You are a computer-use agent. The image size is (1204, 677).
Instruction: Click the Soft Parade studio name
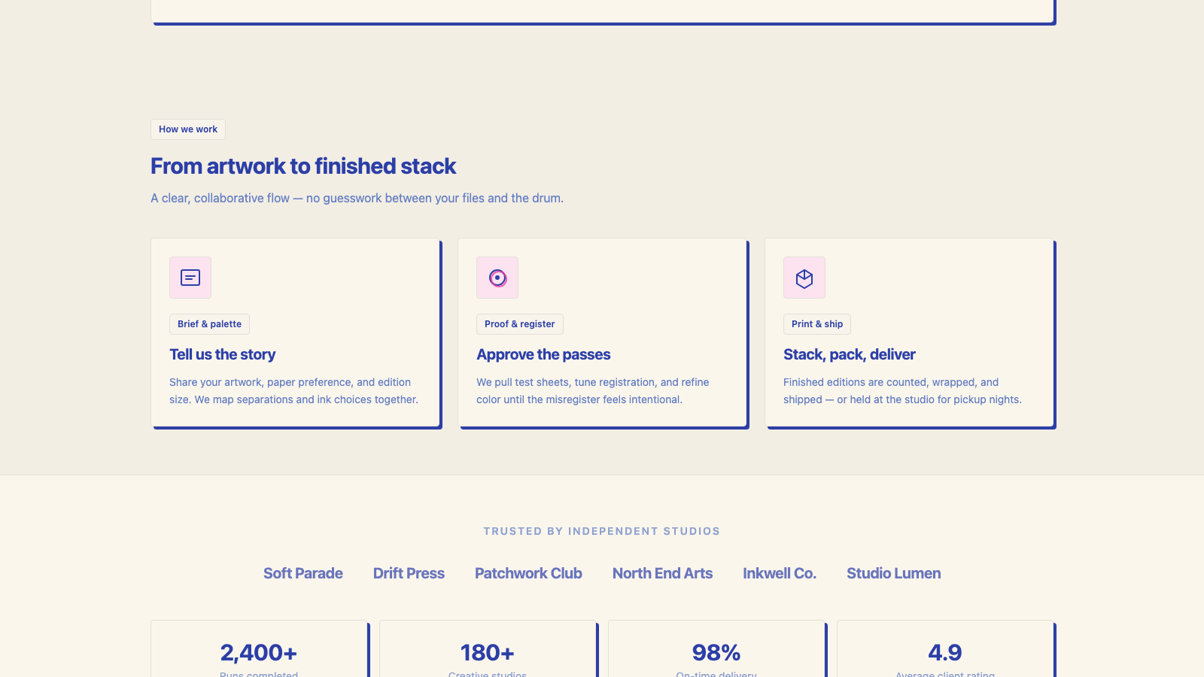point(303,573)
